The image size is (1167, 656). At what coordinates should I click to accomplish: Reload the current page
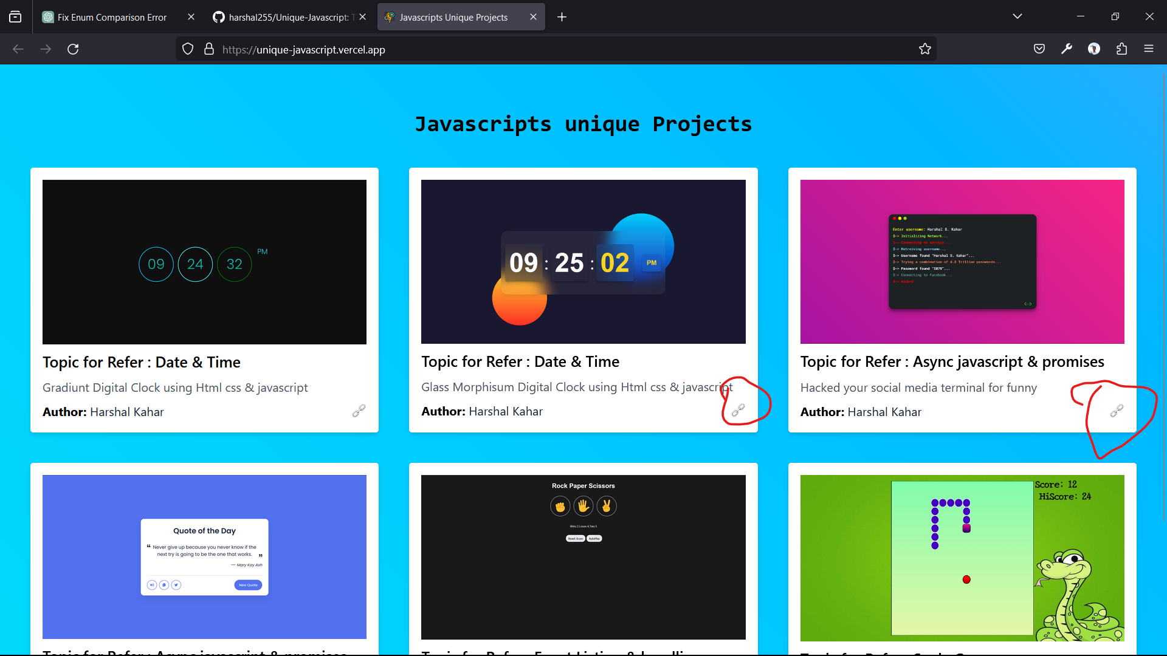[x=73, y=49]
